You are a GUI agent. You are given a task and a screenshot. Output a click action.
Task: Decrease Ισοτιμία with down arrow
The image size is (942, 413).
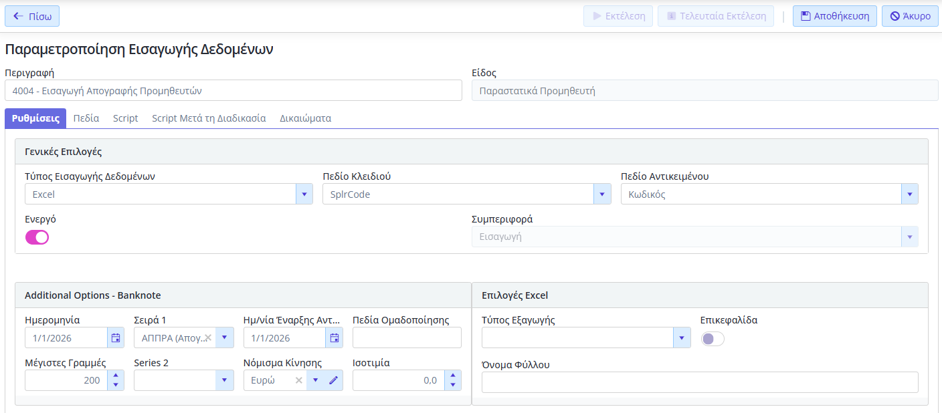point(453,385)
